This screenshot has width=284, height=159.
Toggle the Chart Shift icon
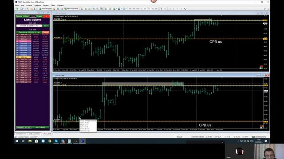[x=110, y=9]
